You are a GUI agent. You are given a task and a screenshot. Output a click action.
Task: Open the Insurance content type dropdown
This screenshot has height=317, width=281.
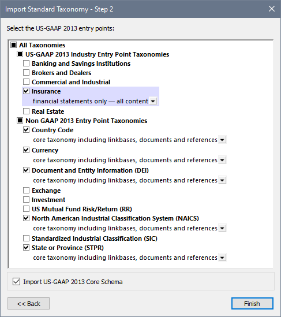click(153, 101)
